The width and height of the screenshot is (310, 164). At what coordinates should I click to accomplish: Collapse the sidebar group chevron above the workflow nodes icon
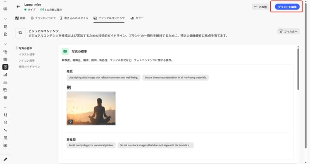[5, 107]
